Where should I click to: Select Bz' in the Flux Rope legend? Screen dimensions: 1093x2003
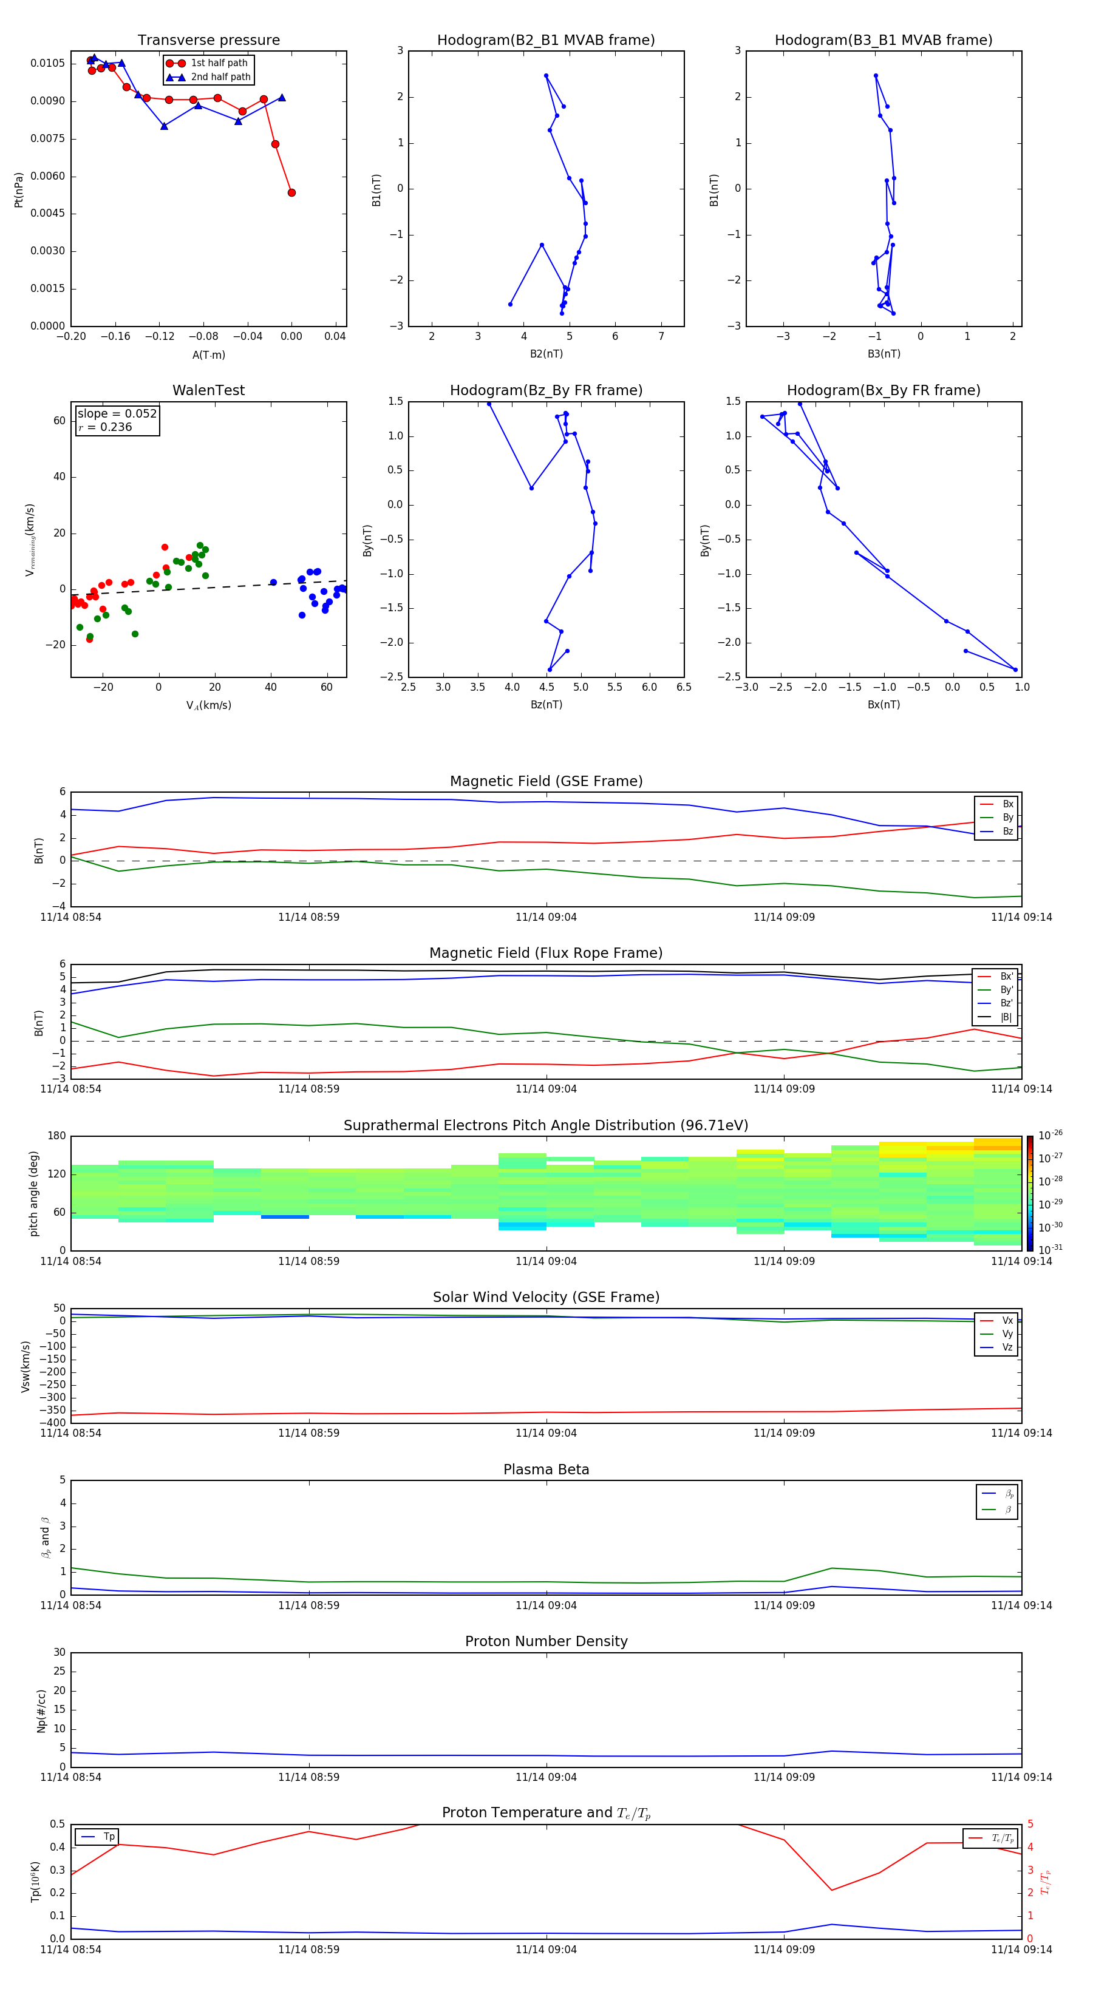996,1003
